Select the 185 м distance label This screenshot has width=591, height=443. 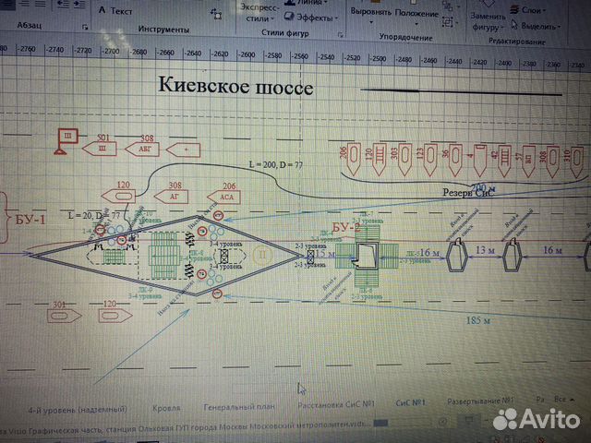coord(478,320)
